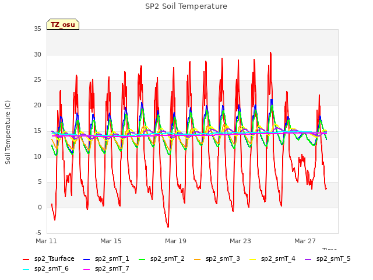Click the 20 y-axis tick label

(37, 105)
